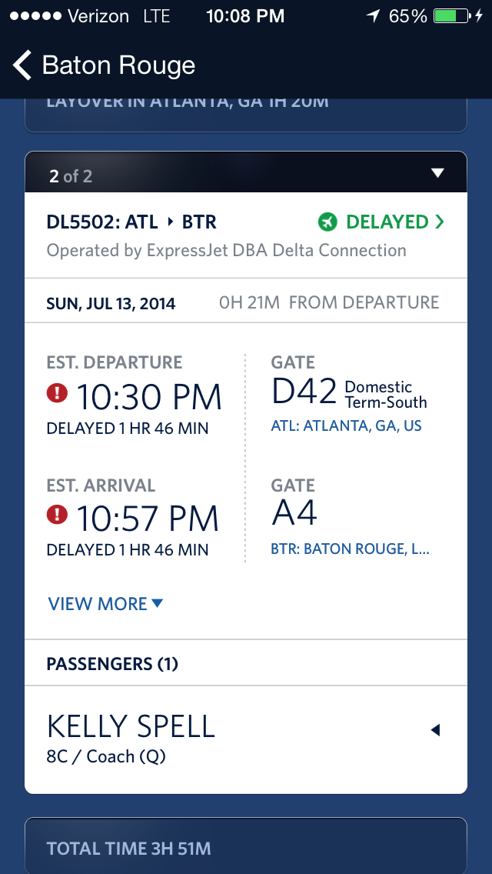Open BTR: BATON ROUGE airport link

coord(350,549)
